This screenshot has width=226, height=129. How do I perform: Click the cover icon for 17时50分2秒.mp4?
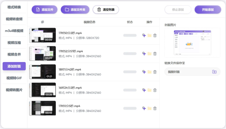144,35
